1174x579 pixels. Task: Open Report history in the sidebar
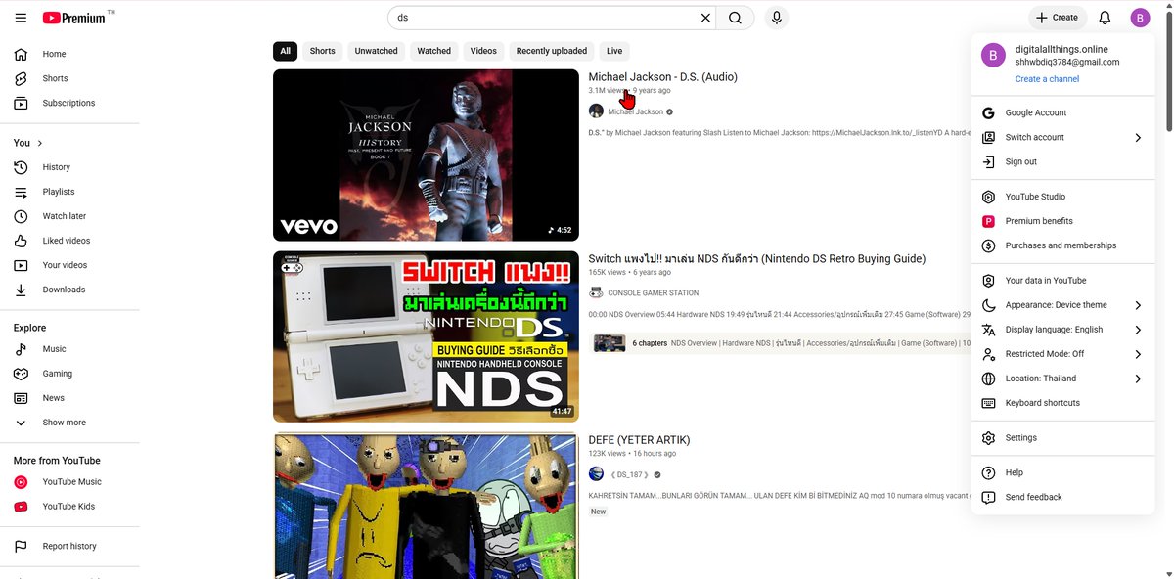click(x=68, y=546)
